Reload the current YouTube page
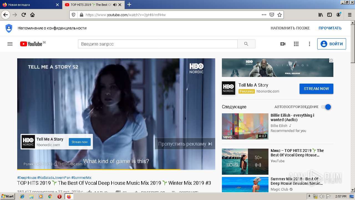This screenshot has height=200, width=355. pos(24,15)
